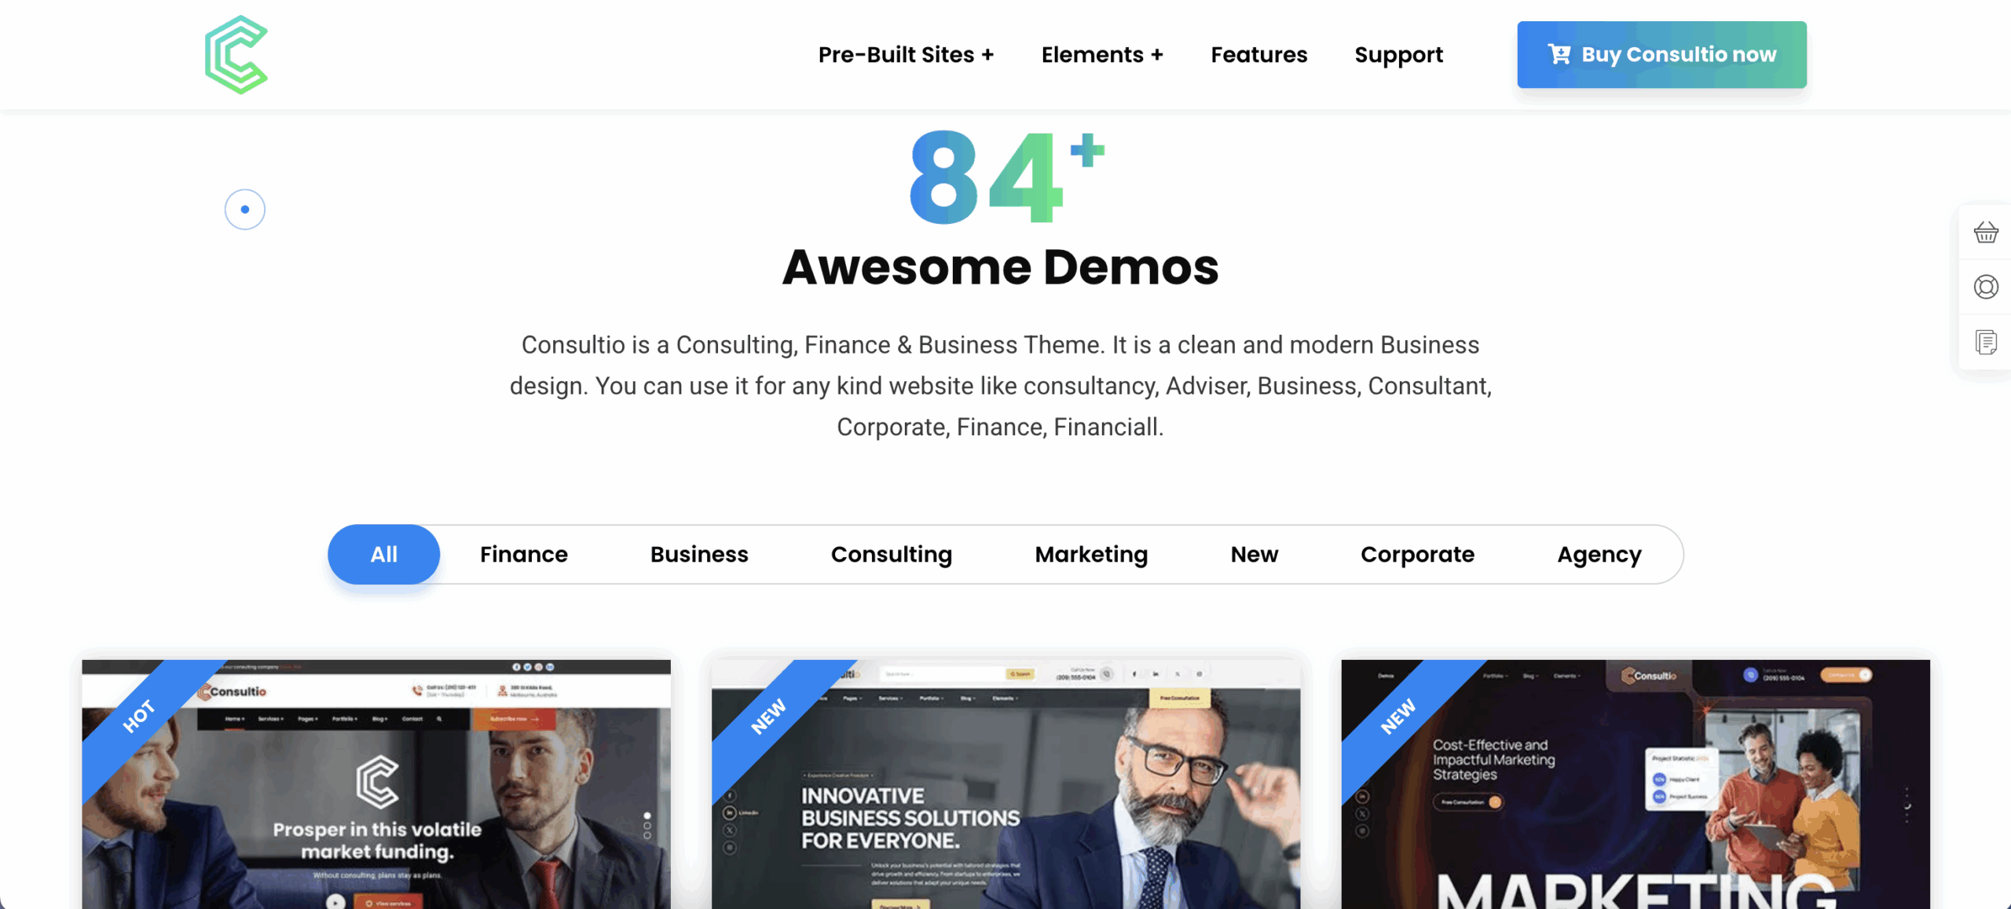
Task: Expand the Elements menu
Action: 1102,55
